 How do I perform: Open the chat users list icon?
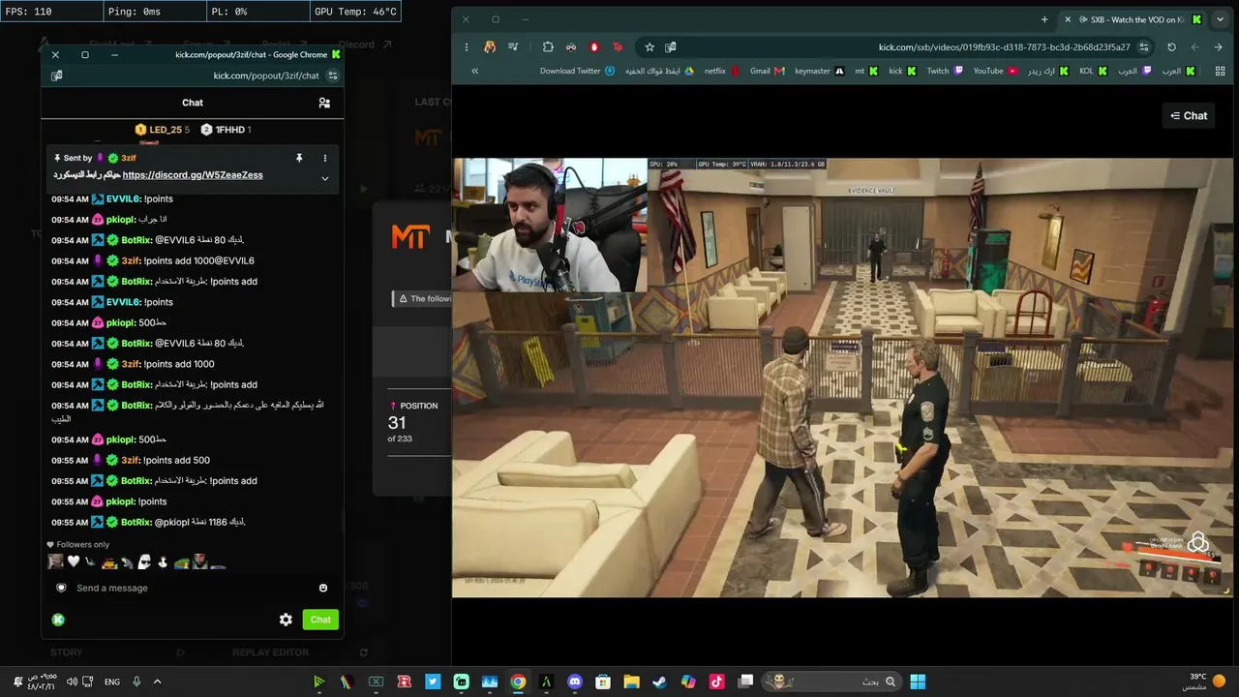coord(324,103)
